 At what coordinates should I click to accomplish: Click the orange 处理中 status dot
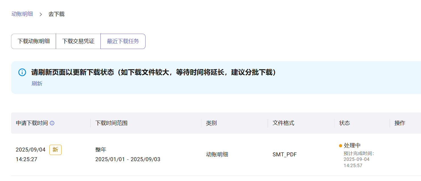pos(340,146)
